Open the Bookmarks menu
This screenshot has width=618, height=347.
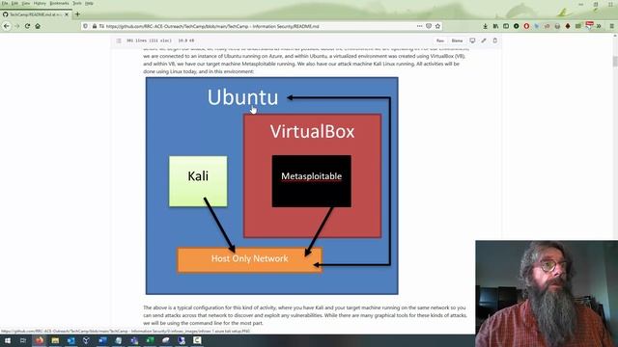[59, 3]
